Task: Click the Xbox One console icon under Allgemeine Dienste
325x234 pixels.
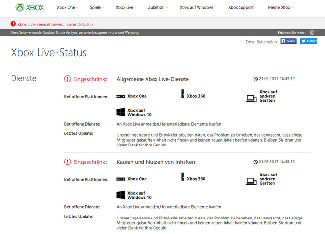Action: tap(120, 96)
